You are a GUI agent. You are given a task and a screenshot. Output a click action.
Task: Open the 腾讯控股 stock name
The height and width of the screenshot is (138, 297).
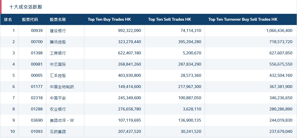58,42
